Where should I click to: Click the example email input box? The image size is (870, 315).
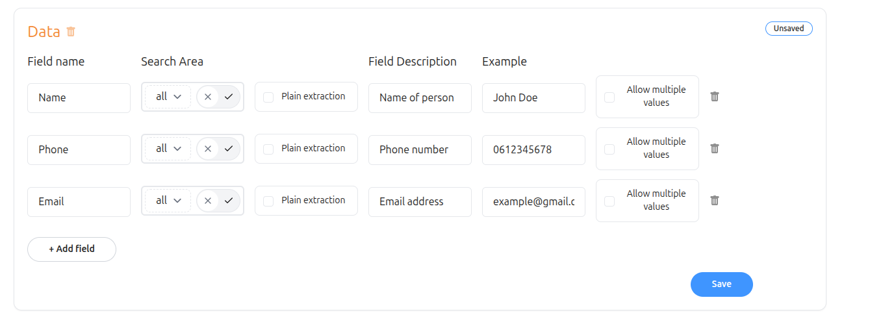tap(533, 202)
